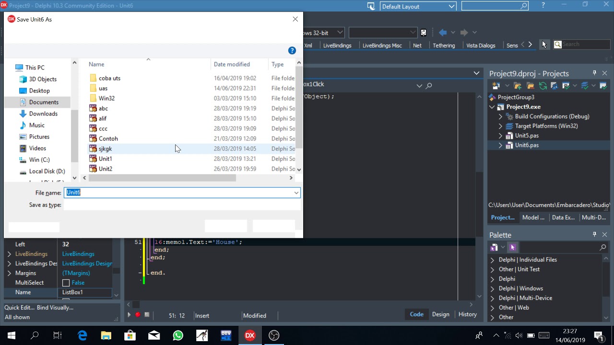Click the Add Existing Project folder icon

pyautogui.click(x=518, y=86)
